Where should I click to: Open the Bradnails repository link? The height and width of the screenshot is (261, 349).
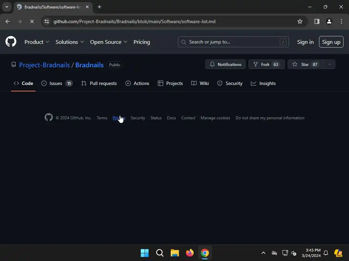(x=89, y=65)
